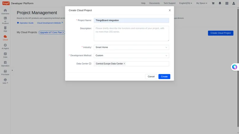
Task: Remove the Central Europe Data Center tag
Action: (x=124, y=64)
